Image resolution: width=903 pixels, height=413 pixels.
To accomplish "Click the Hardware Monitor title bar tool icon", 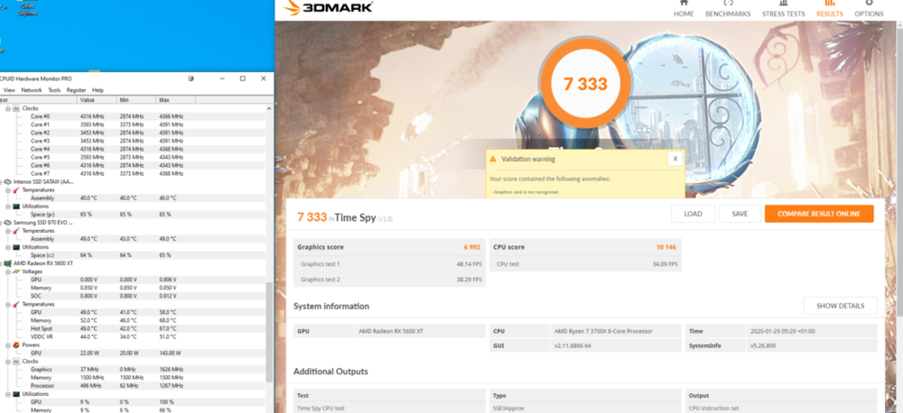I will coord(191,78).
